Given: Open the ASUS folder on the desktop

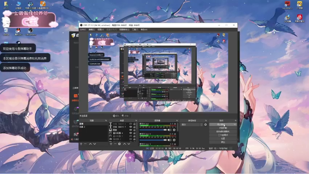Looking at the screenshot, I should [6, 5].
